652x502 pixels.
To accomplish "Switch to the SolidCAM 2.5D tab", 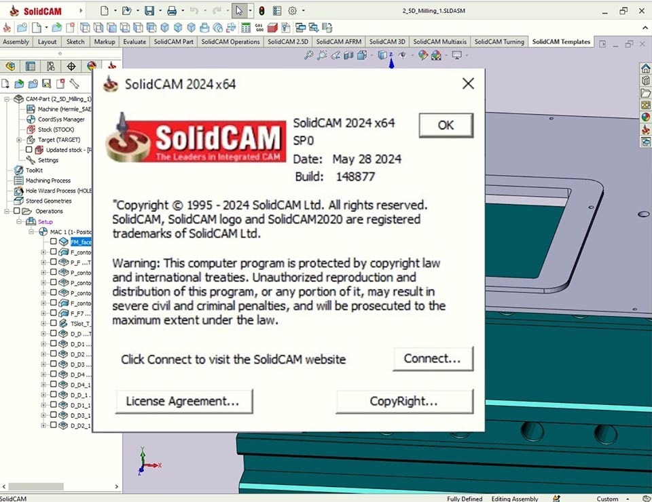I will coord(288,41).
